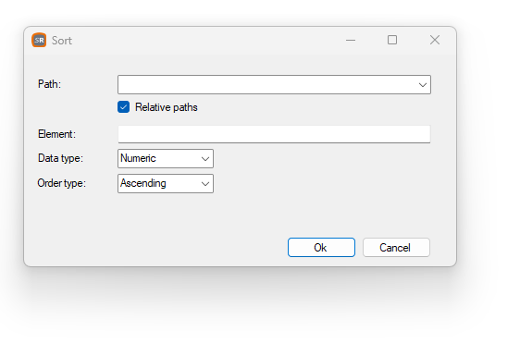This screenshot has width=520, height=344.
Task: Confirm sorting with the Ok button
Action: 321,248
